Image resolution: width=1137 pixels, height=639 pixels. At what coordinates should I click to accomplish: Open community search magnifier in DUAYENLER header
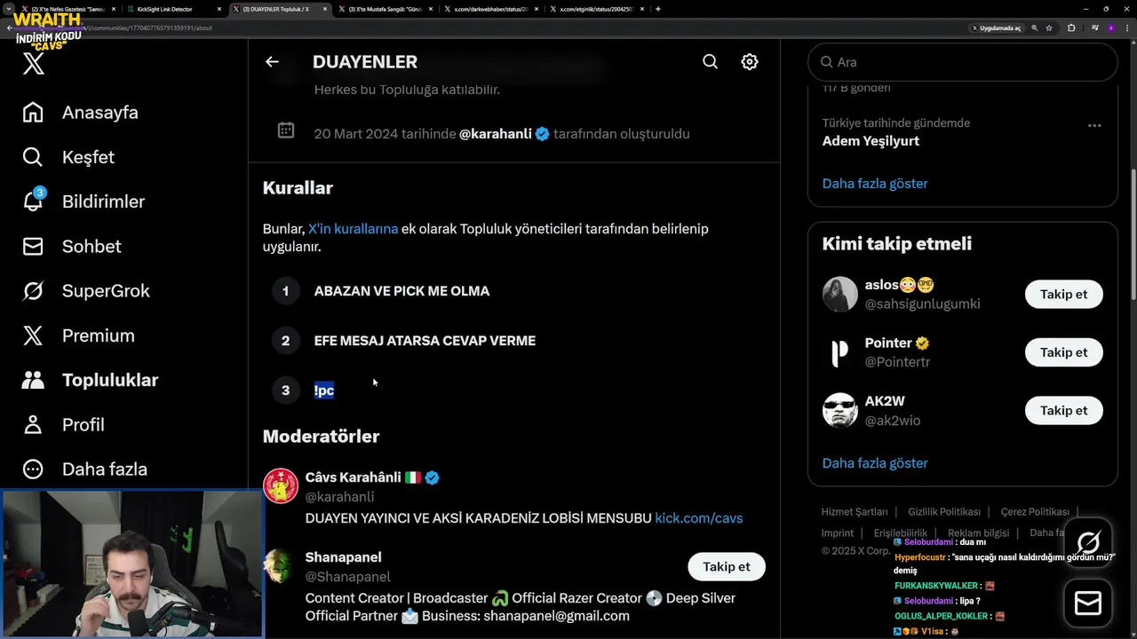coord(711,62)
